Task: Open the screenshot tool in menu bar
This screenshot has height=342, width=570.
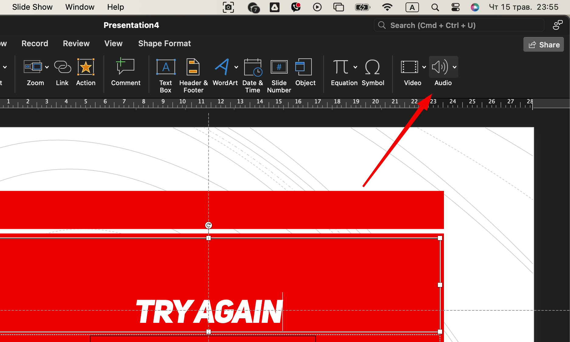Action: 228,7
